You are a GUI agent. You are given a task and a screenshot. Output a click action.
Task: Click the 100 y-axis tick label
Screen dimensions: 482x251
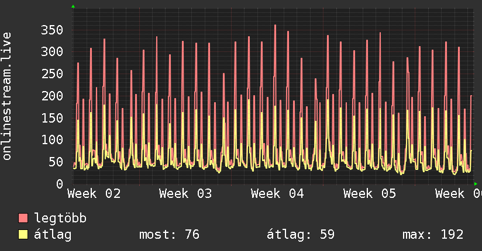point(52,140)
